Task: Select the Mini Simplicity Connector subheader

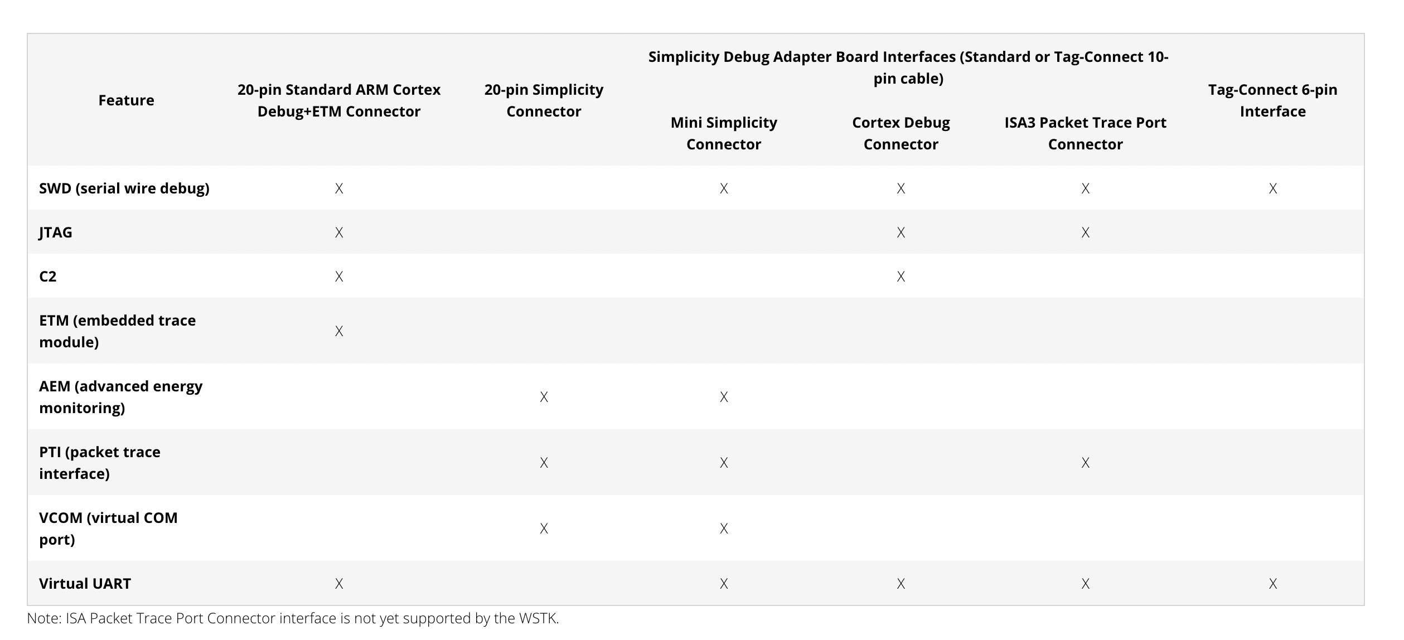Action: coord(723,133)
